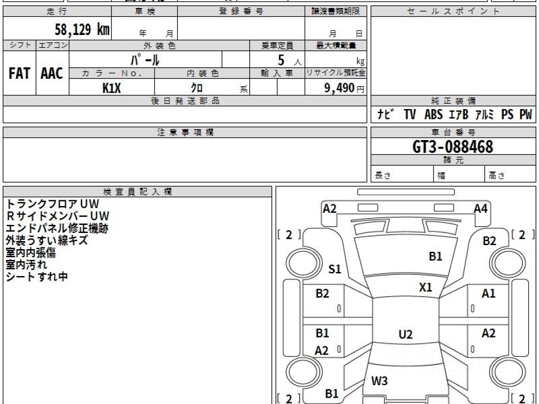
Task: Click the A4 damage mark on diagram
Action: click(481, 208)
